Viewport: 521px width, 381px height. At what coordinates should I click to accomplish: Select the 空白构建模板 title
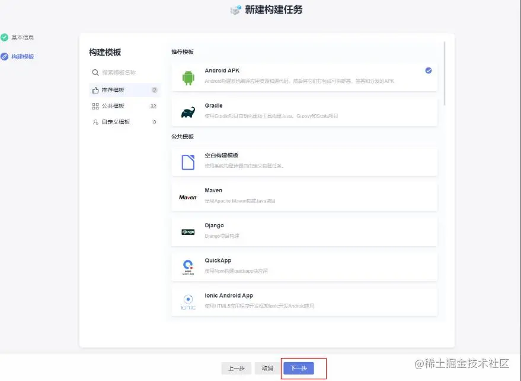pyautogui.click(x=222, y=155)
